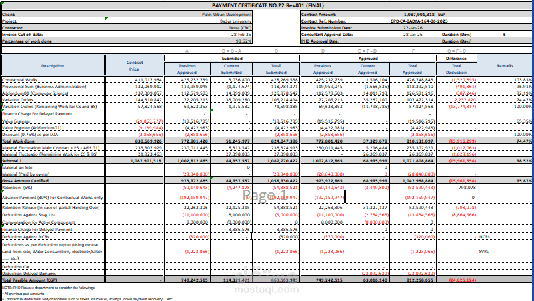Viewport: 534px width, 301px height.
Task: Click the 'NCRs' remark cell
Action: tap(485, 236)
